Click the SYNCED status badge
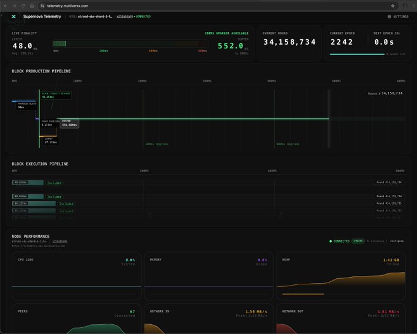Image resolution: width=417 pixels, height=334 pixels. (x=358, y=241)
